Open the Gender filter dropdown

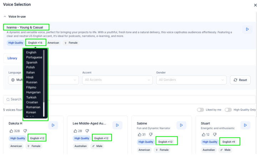point(191,80)
